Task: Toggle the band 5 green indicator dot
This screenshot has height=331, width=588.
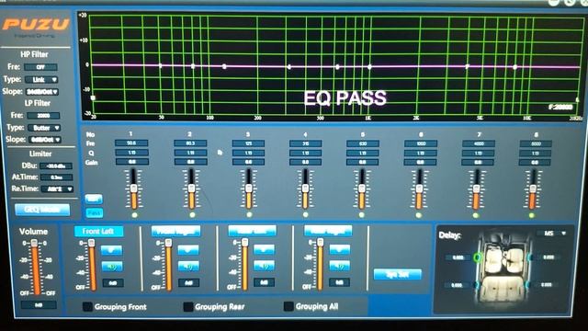Action: click(361, 215)
